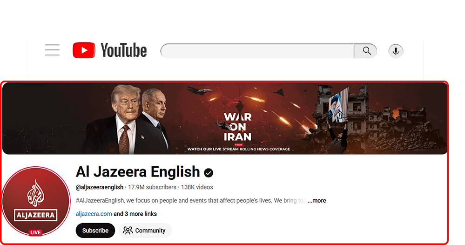Click the War on Iran banner
This screenshot has width=465, height=245.
point(224,118)
